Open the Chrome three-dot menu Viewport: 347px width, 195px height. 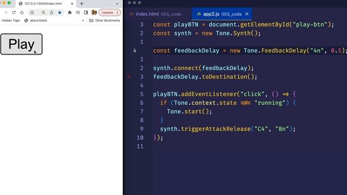tap(117, 12)
